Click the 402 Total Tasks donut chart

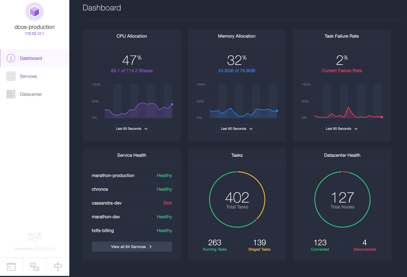click(237, 200)
